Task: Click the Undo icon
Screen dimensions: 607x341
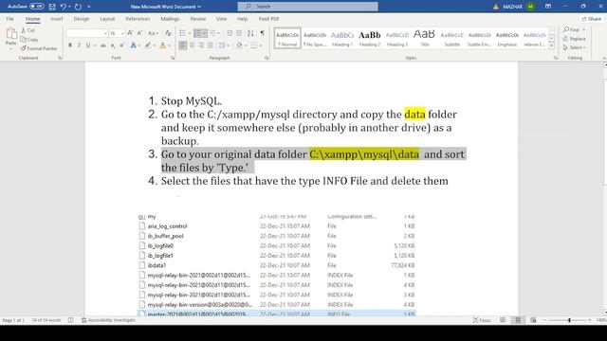Action: tap(64, 7)
